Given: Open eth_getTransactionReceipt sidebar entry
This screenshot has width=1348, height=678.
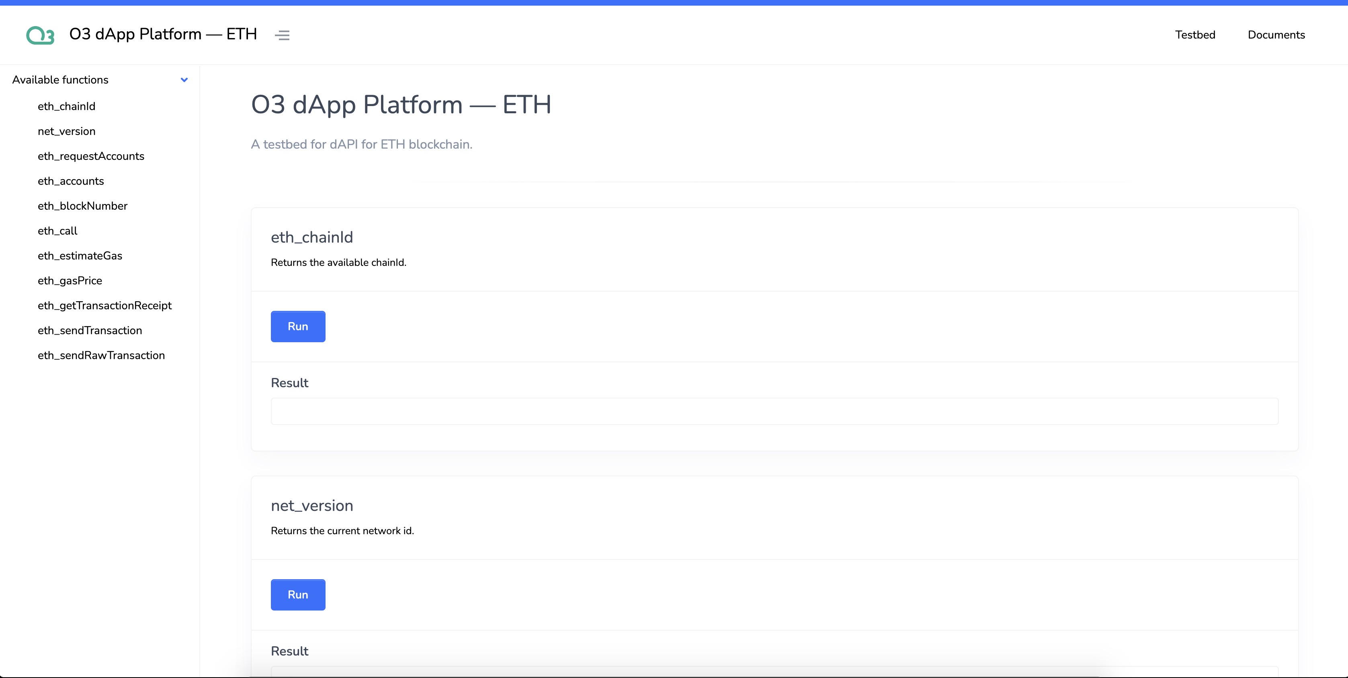Looking at the screenshot, I should [x=104, y=306].
